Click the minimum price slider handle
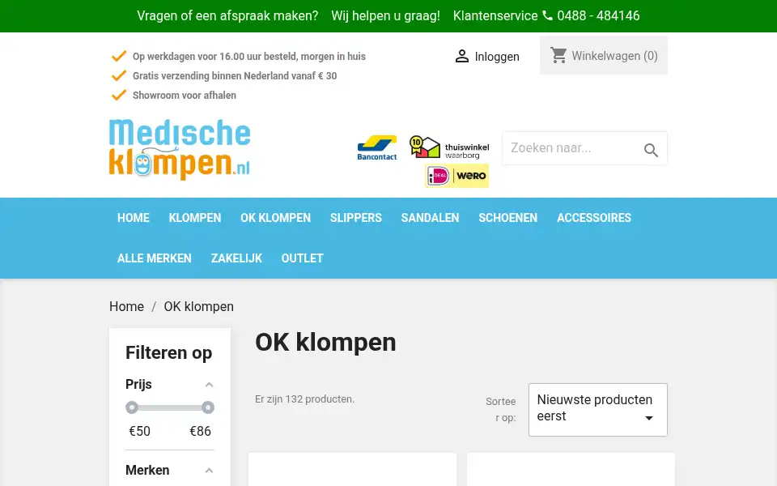777x486 pixels. pos(132,407)
